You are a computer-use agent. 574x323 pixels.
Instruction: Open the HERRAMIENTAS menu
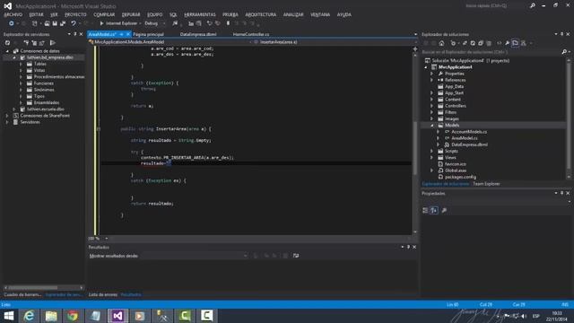click(200, 14)
